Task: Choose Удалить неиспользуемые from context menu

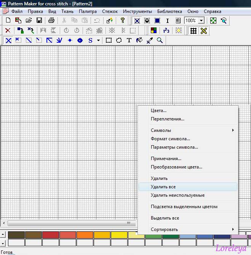Action: 188,195
